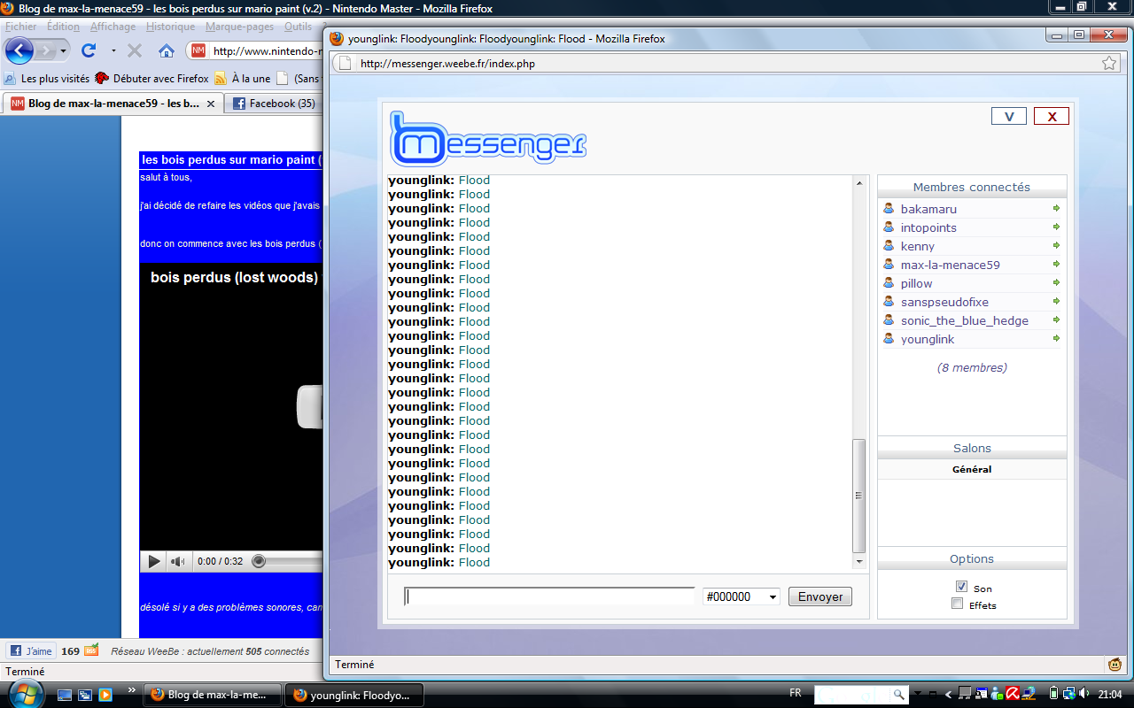Click the green arrow next to sonic_the_blue_hedge

[x=1056, y=320]
